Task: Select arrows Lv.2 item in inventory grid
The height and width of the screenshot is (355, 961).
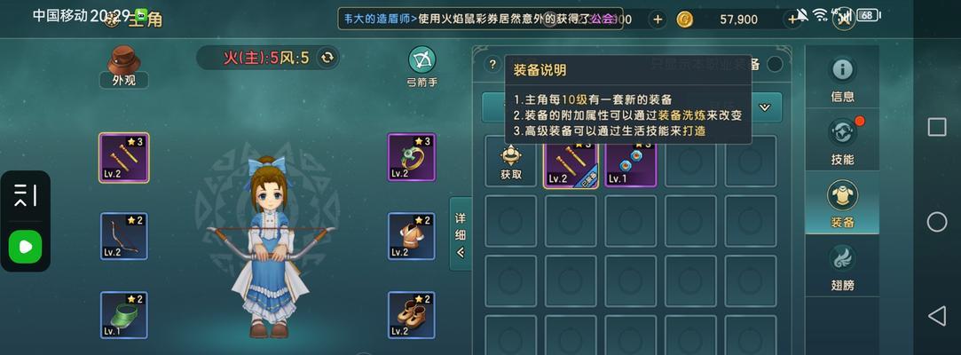Action: coord(571,162)
